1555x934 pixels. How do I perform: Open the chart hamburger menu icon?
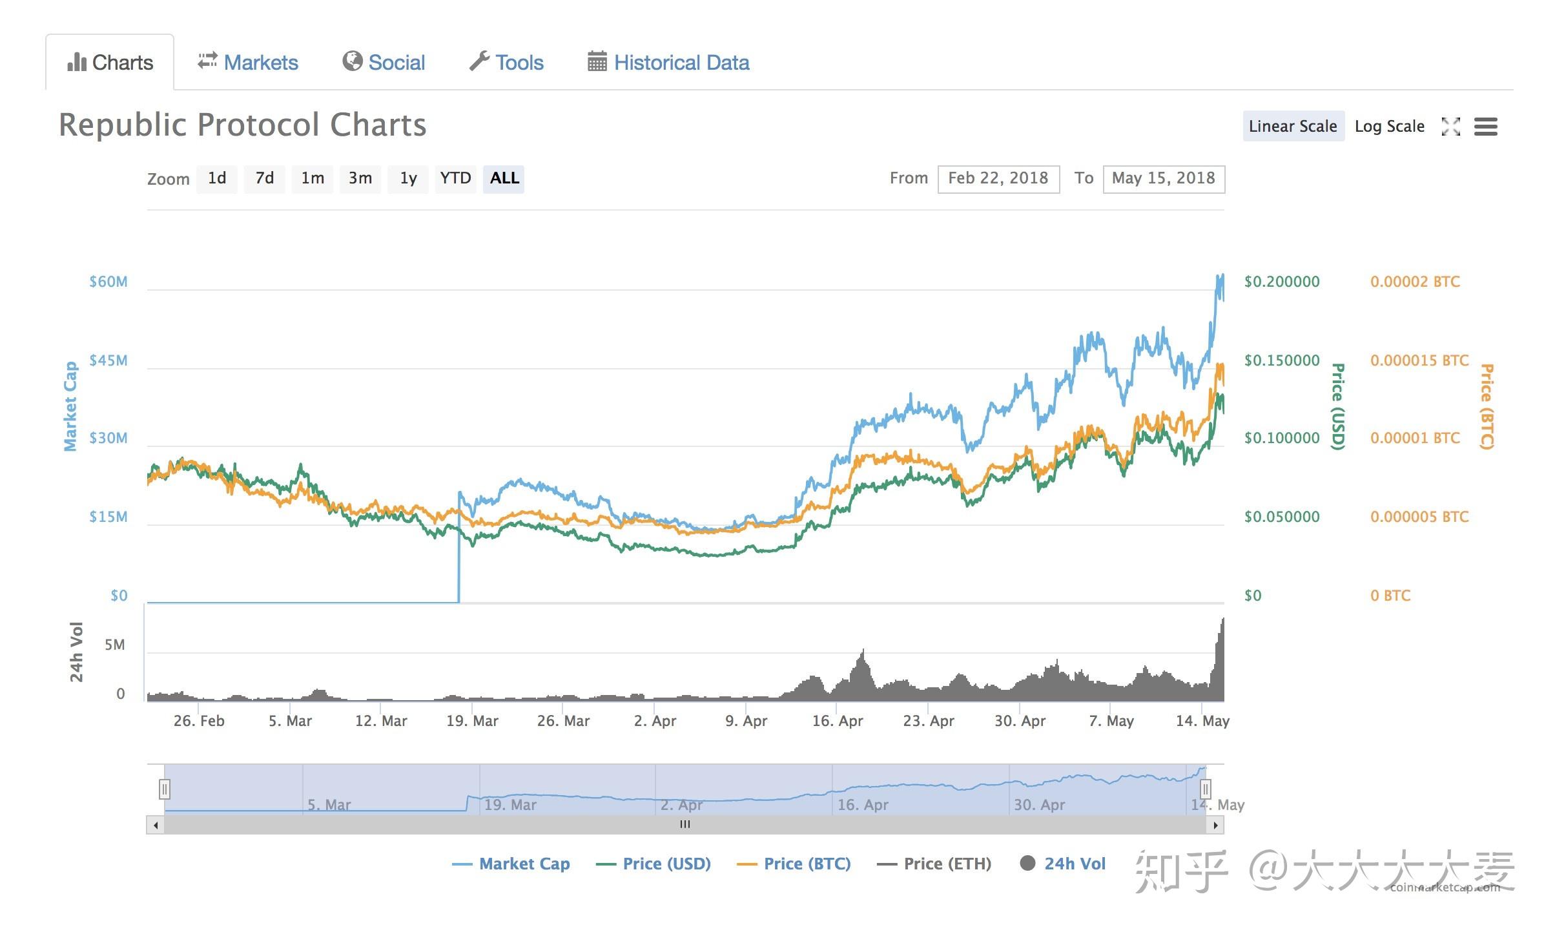point(1485,127)
